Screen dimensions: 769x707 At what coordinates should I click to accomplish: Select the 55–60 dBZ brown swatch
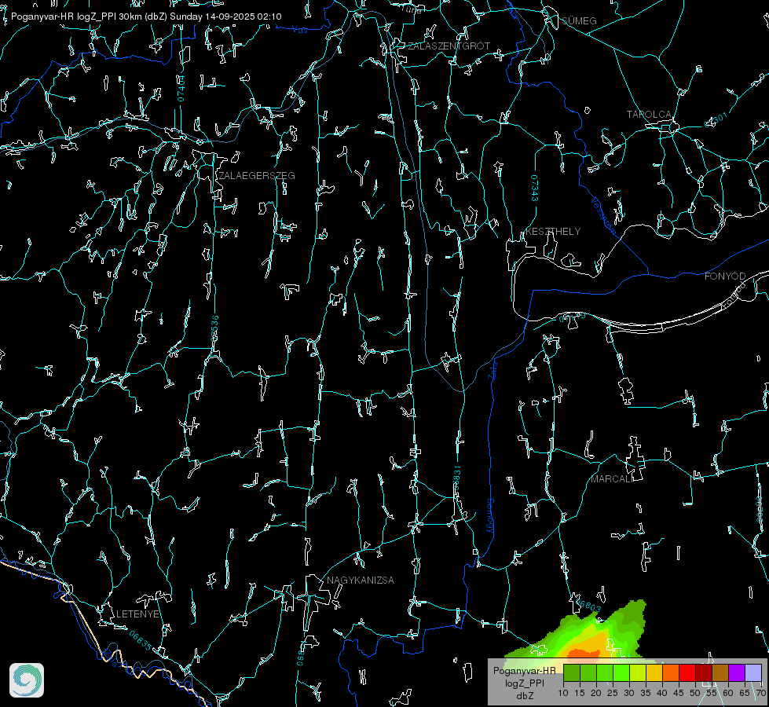tap(720, 672)
